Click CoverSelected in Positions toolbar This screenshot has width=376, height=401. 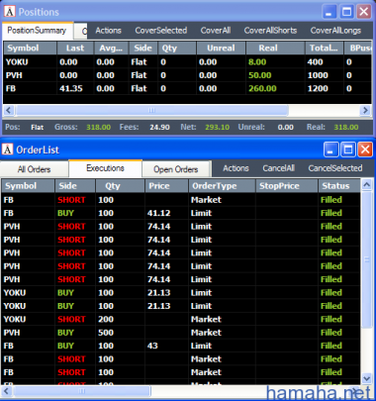tap(161, 31)
